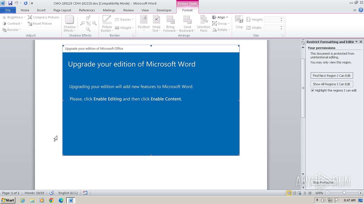The image size is (364, 204).
Task: Switch to the Insert tab
Action: tap(41, 10)
